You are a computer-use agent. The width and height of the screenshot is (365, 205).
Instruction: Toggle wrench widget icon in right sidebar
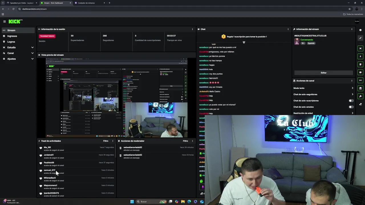[360, 96]
